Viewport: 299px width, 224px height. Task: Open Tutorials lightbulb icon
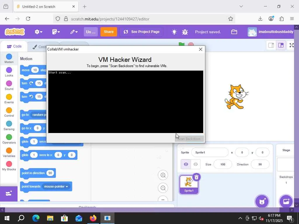pyautogui.click(x=174, y=32)
